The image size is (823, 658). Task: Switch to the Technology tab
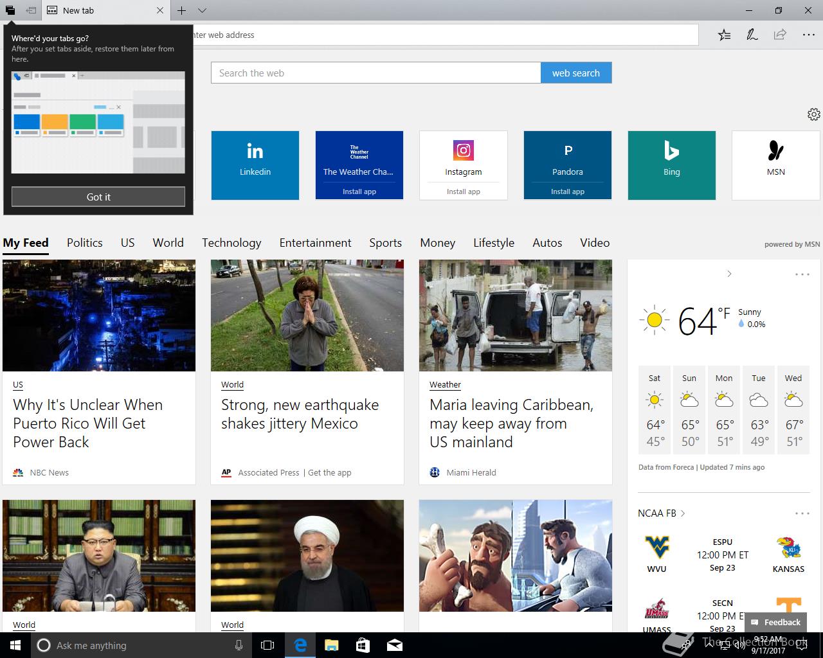pyautogui.click(x=231, y=243)
